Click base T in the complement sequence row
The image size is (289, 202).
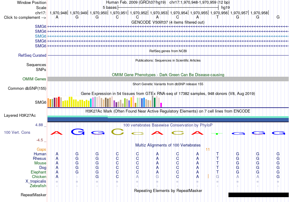(218, 17)
